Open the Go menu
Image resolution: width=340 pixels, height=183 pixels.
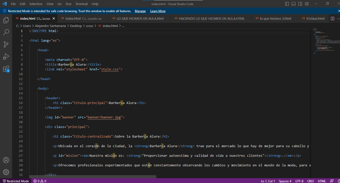(60, 4)
